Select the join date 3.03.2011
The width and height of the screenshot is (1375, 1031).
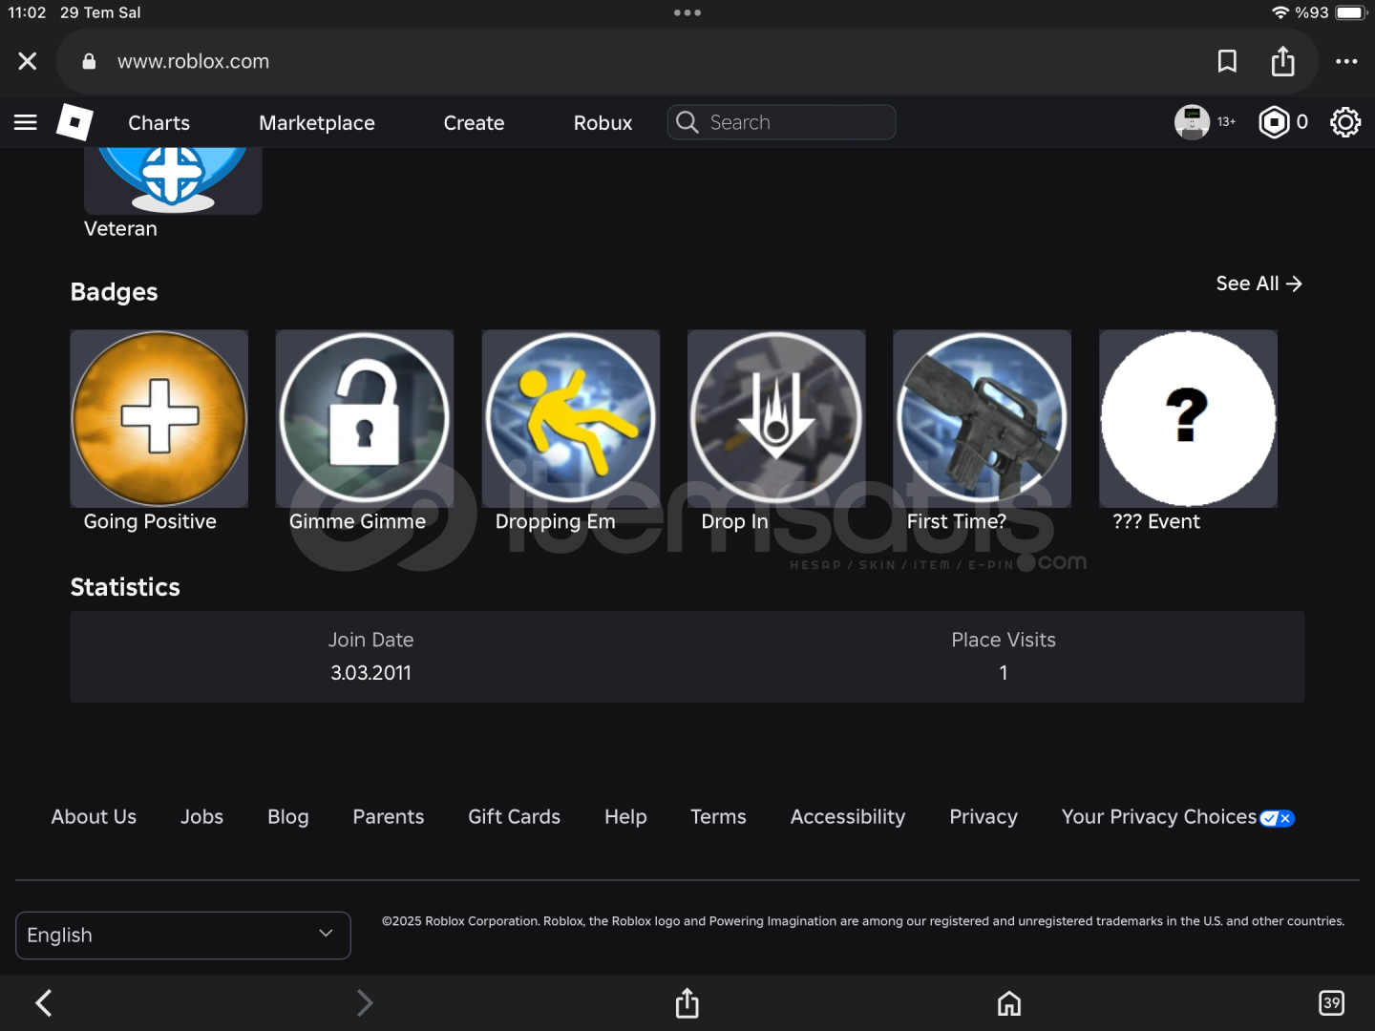click(x=370, y=673)
